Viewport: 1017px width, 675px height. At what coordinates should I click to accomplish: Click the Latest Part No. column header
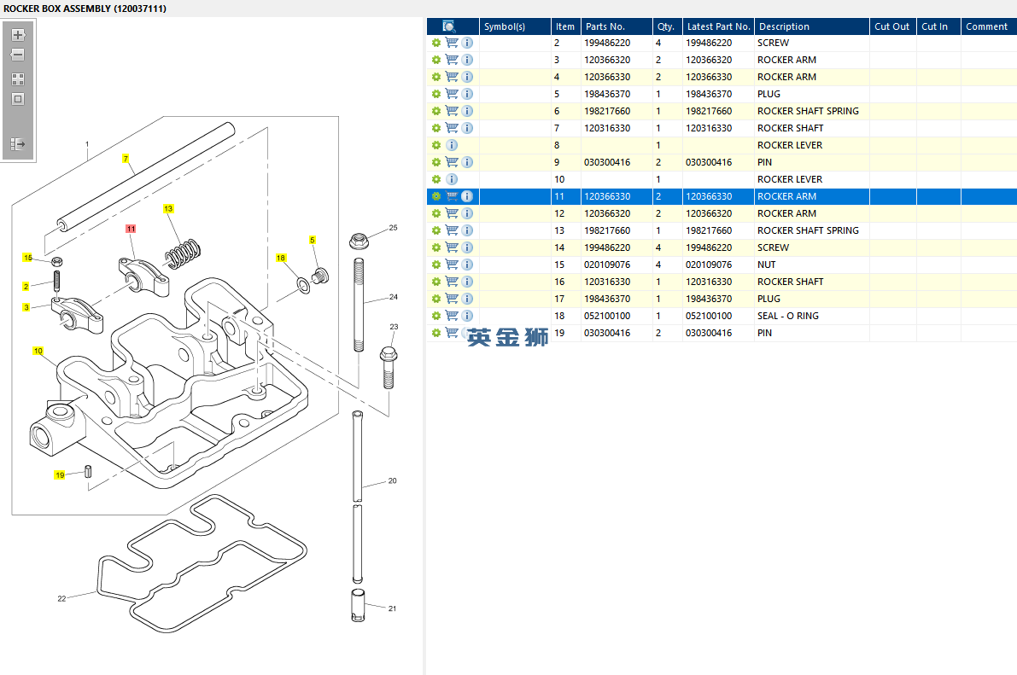718,26
